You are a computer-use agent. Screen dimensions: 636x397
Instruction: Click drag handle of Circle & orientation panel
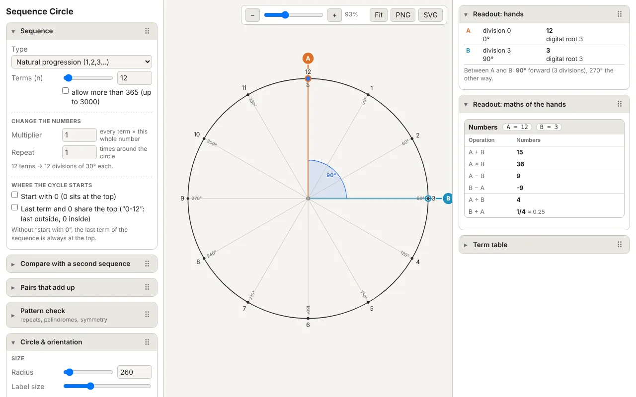pyautogui.click(x=147, y=342)
